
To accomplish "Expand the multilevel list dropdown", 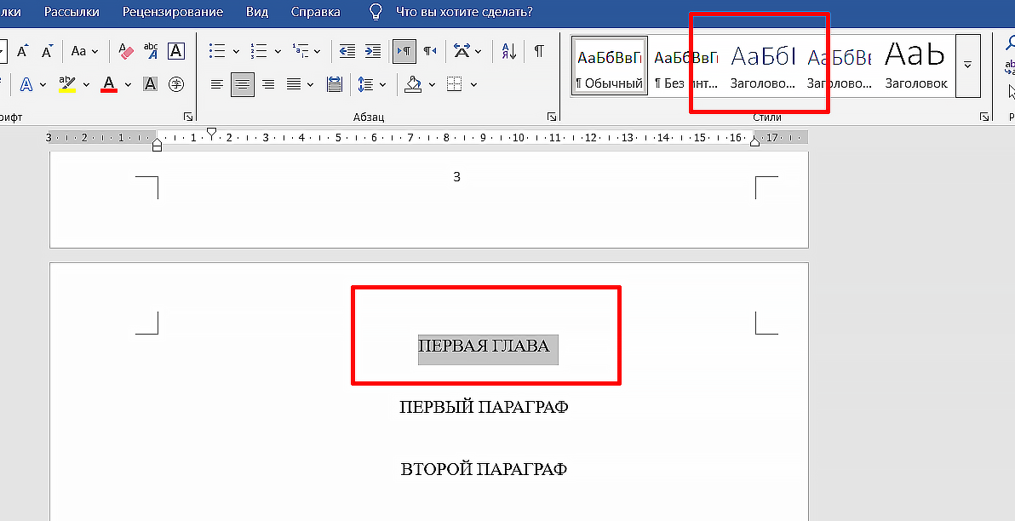I will coord(317,51).
